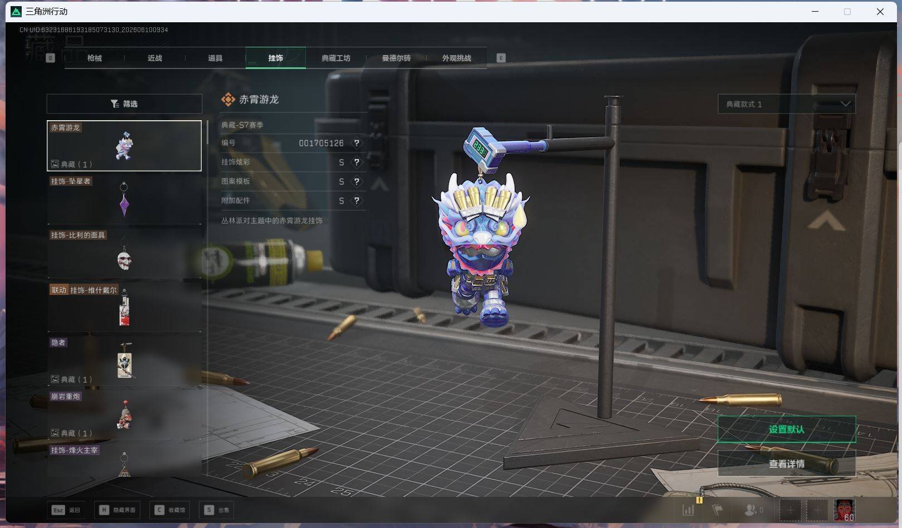Click the charm list scrollbar

coord(207,132)
